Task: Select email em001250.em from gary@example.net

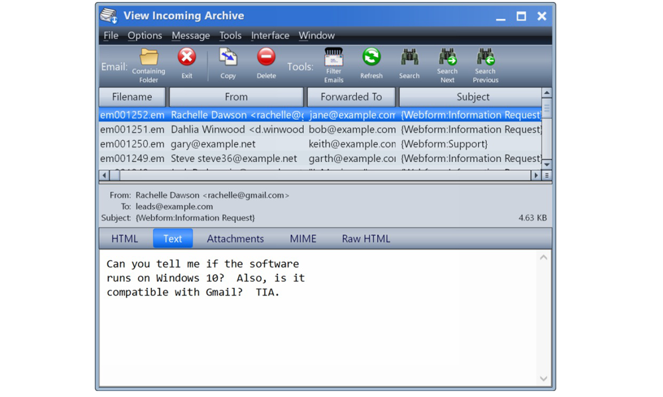Action: click(212, 144)
